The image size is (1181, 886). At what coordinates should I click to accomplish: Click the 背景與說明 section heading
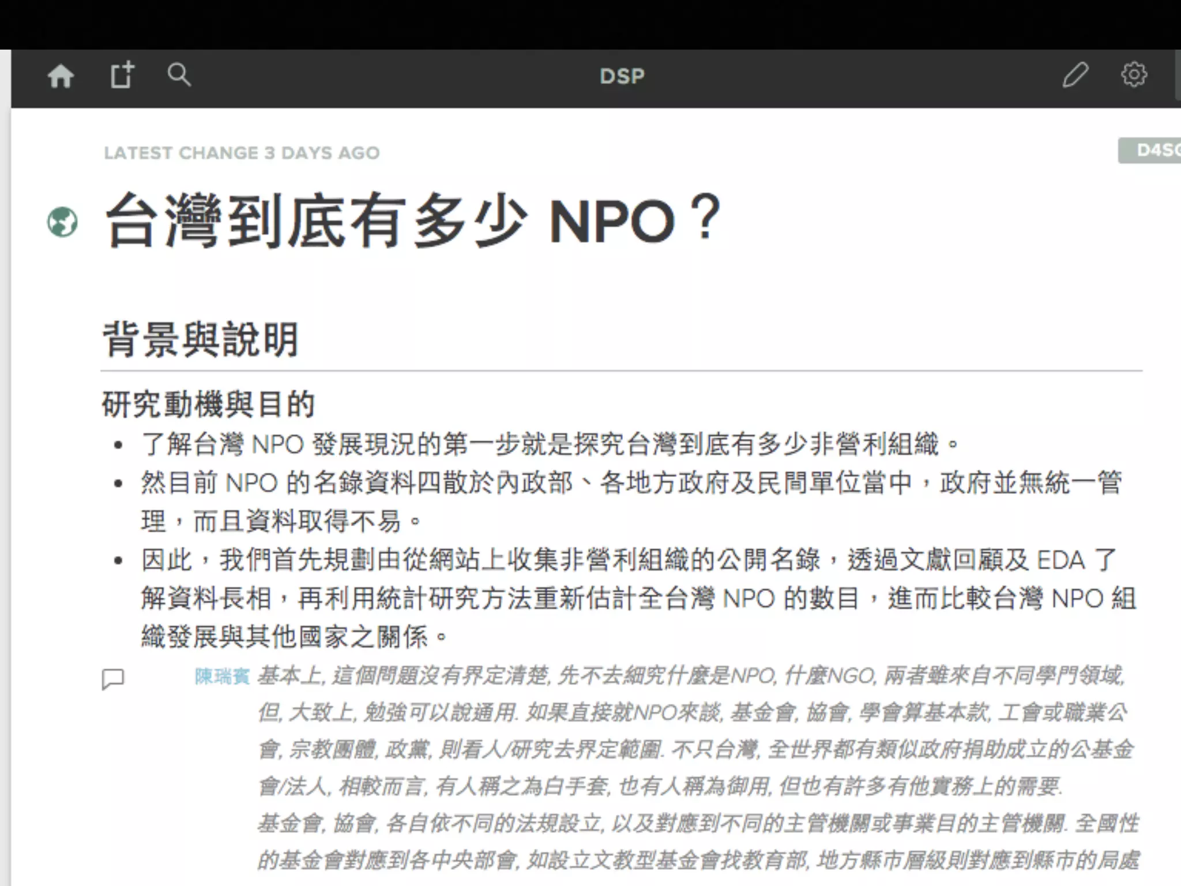201,339
